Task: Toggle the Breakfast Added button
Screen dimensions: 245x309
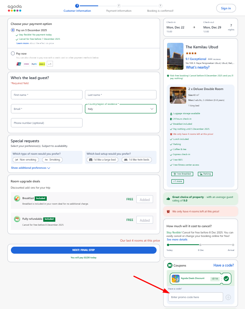Action: pos(145,200)
